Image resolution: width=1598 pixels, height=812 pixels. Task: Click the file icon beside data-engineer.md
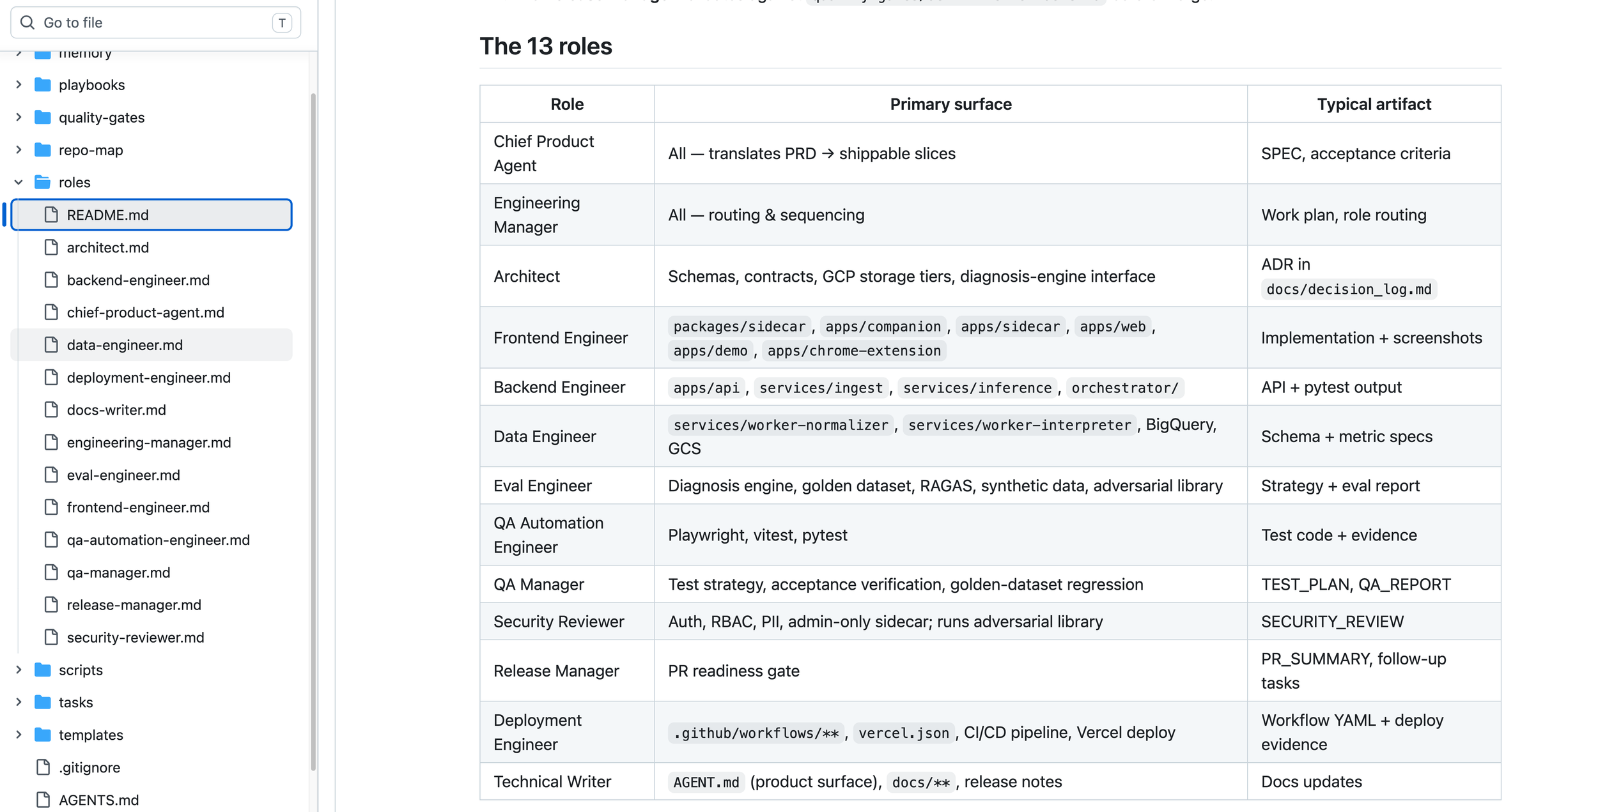tap(51, 345)
